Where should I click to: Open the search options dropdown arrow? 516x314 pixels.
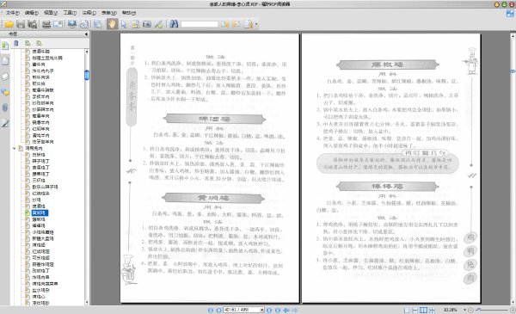pos(256,24)
